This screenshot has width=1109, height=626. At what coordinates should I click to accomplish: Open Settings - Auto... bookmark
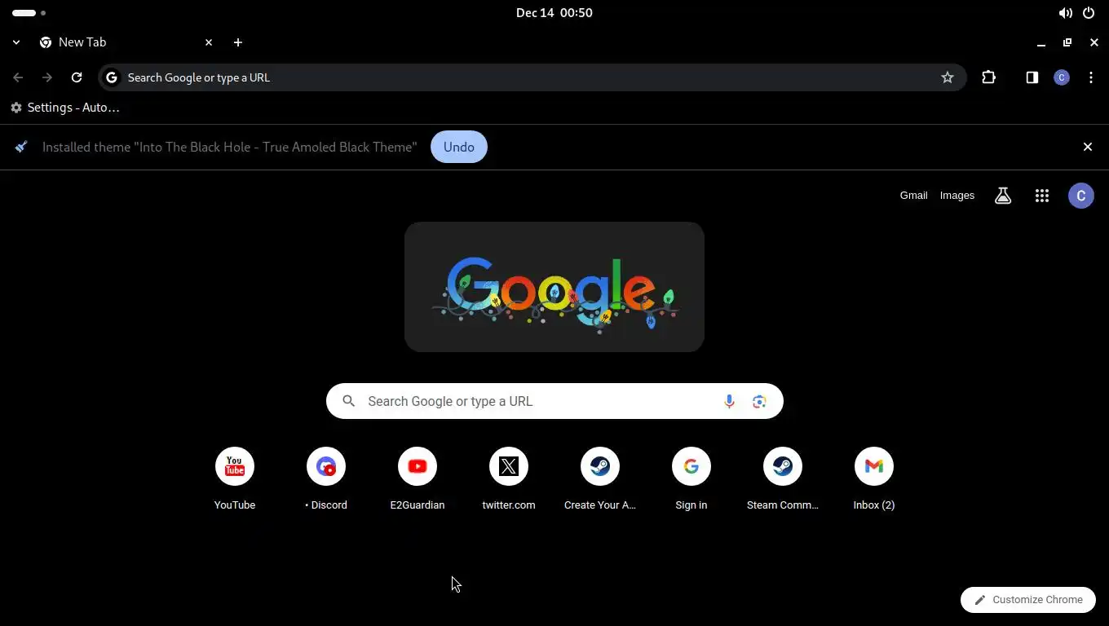coord(65,108)
